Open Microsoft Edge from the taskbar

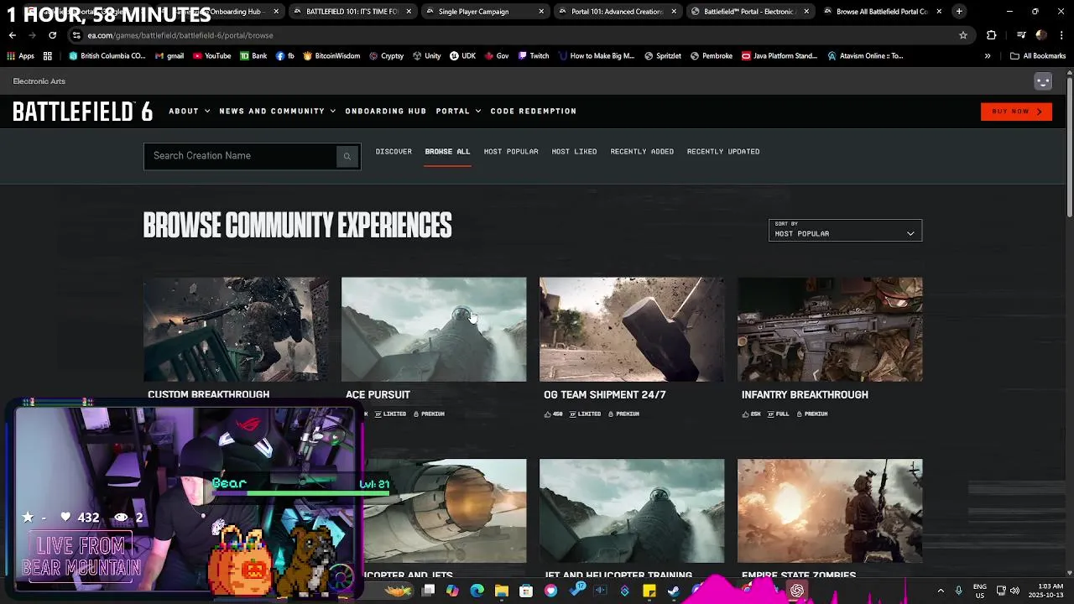tap(477, 591)
